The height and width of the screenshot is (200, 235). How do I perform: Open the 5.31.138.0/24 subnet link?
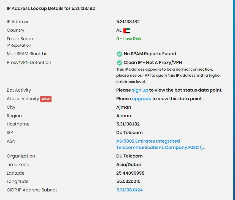(x=129, y=190)
